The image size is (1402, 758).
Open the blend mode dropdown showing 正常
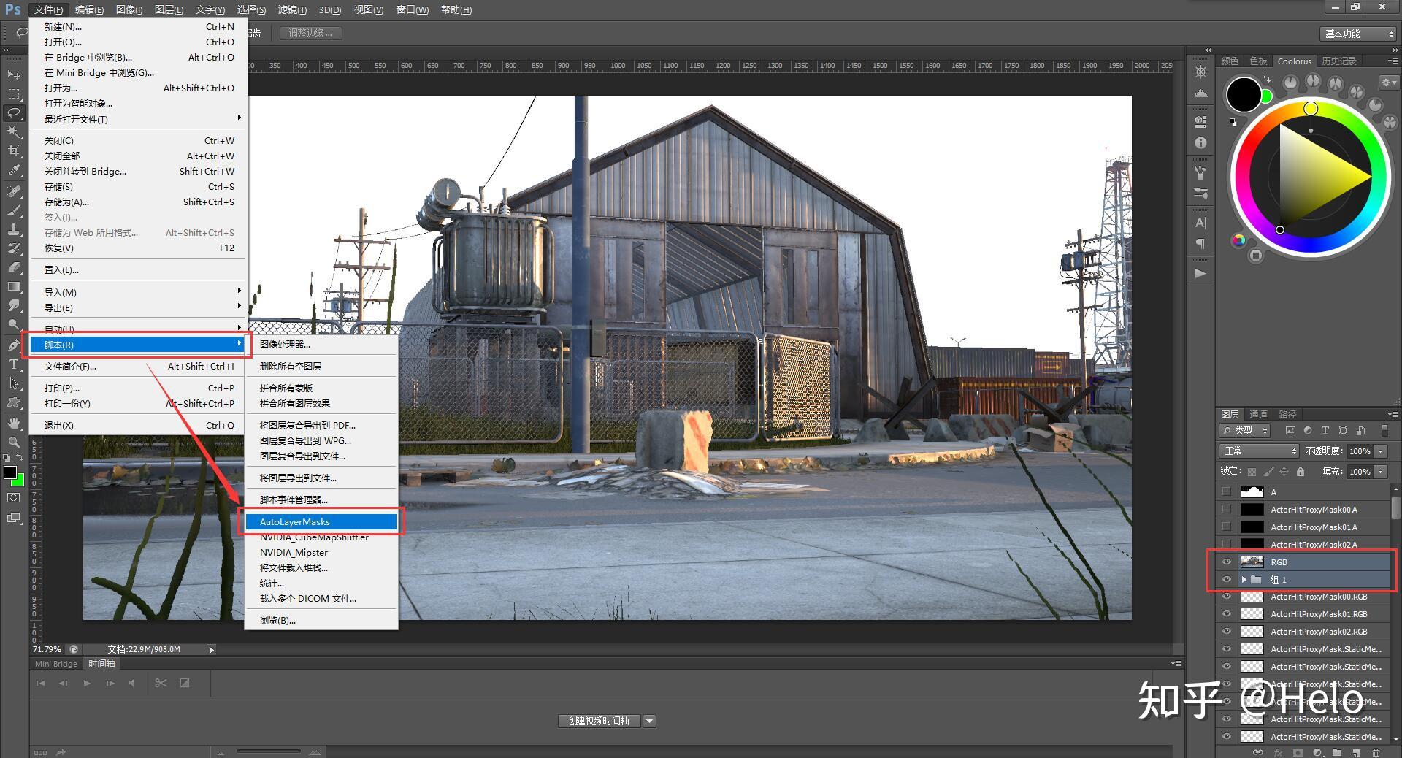[1258, 451]
